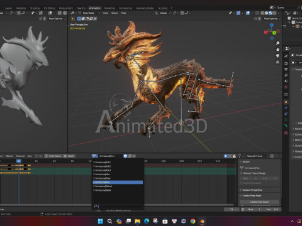Open Google Chrome from taskbar

[193, 221]
